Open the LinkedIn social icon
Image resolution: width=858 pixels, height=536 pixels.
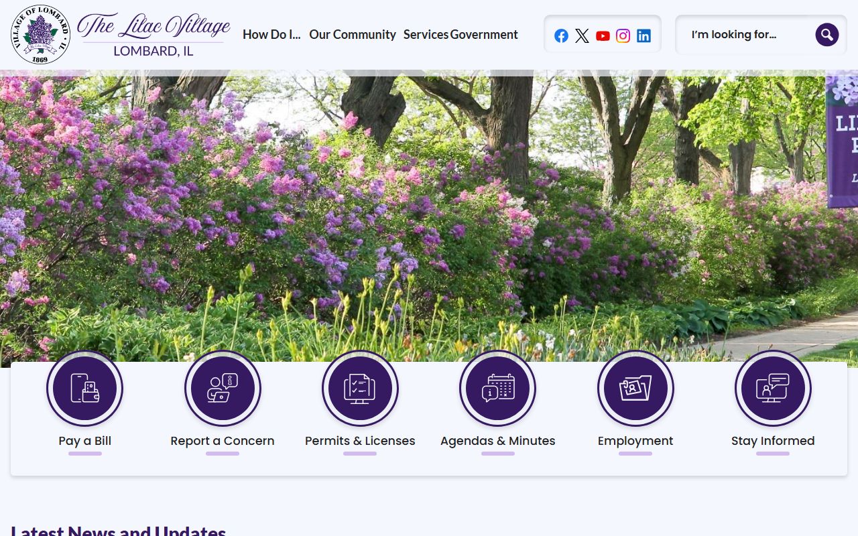tap(643, 36)
